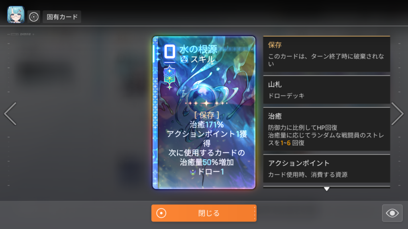
Task: Close the card view with 閉じる button
Action: [x=204, y=213]
